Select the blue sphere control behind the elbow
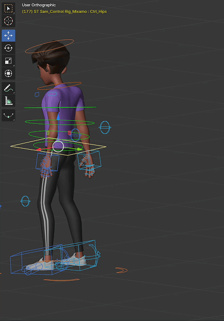The height and width of the screenshot is (321, 224). [105, 127]
